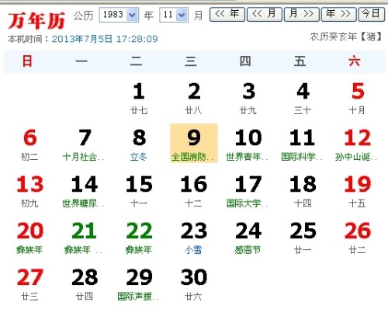The height and width of the screenshot is (309, 388).
Task: Go to previous year button
Action: [227, 14]
